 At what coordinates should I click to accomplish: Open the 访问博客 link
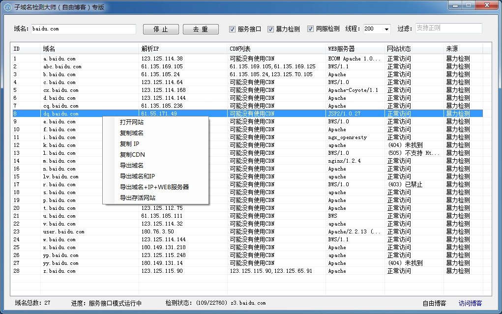point(471,303)
